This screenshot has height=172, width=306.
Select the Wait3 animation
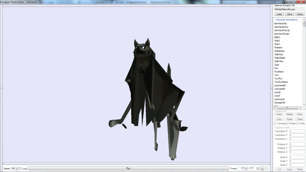[x=277, y=44]
